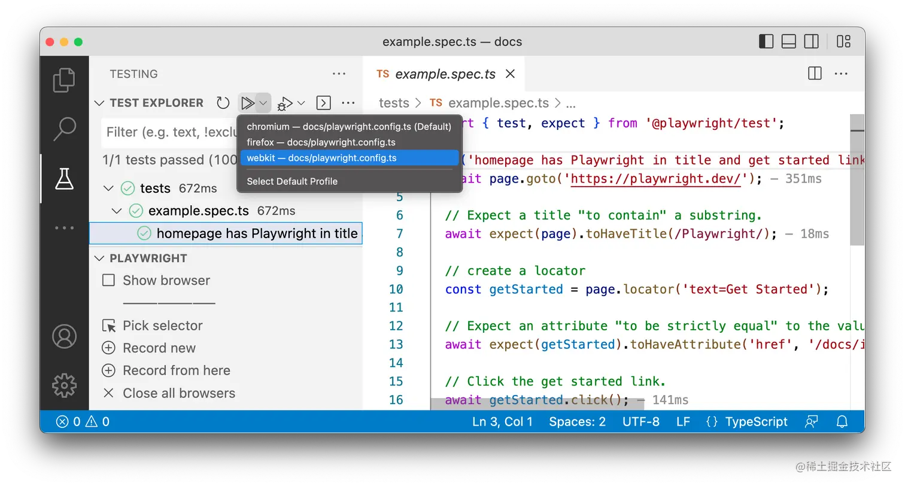Click Ln 3, Col 1 in status bar
Viewport: 905px width, 486px height.
502,421
